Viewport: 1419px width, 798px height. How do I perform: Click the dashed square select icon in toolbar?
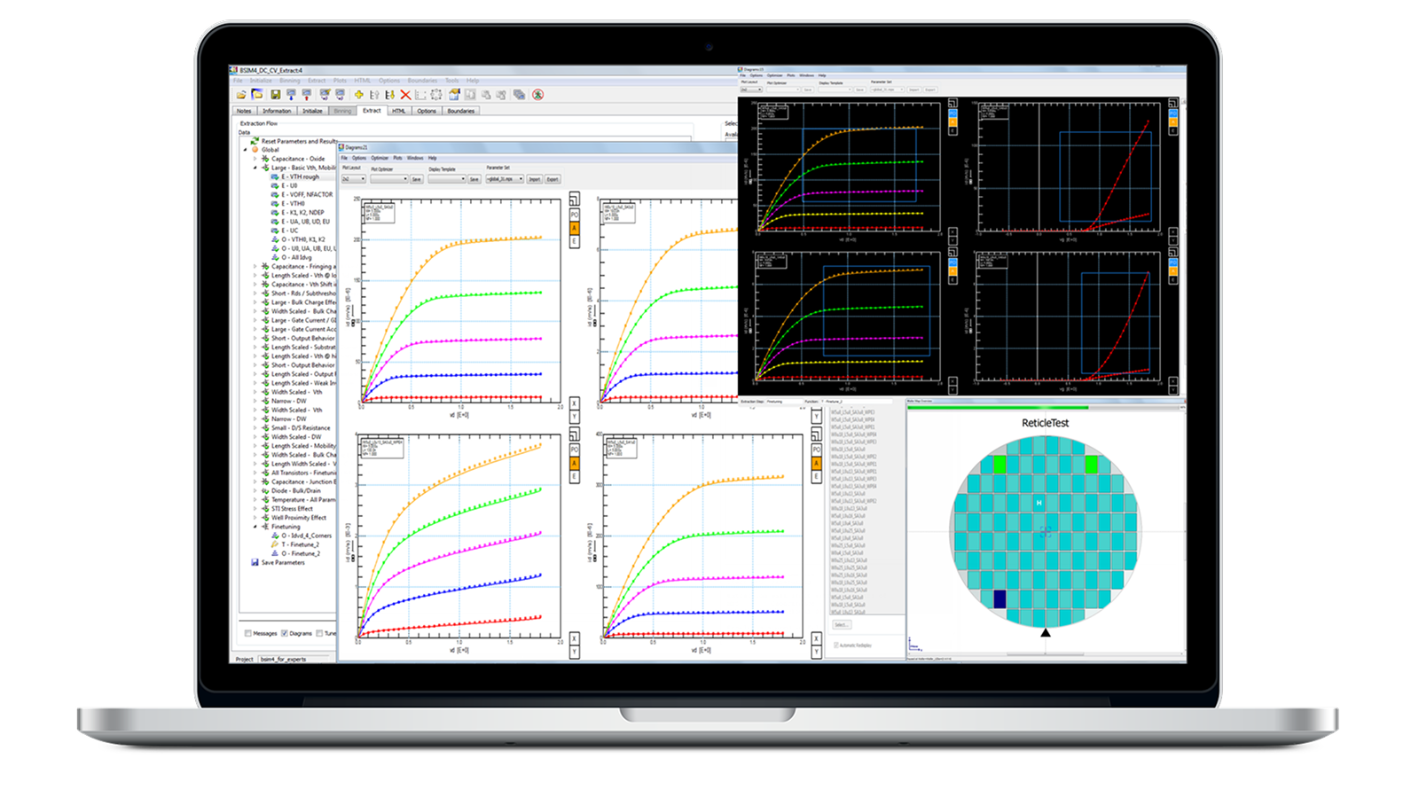coord(436,95)
